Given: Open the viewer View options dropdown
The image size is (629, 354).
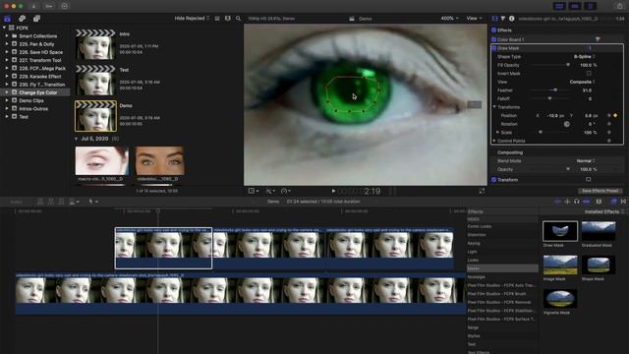Looking at the screenshot, I should coord(474,19).
